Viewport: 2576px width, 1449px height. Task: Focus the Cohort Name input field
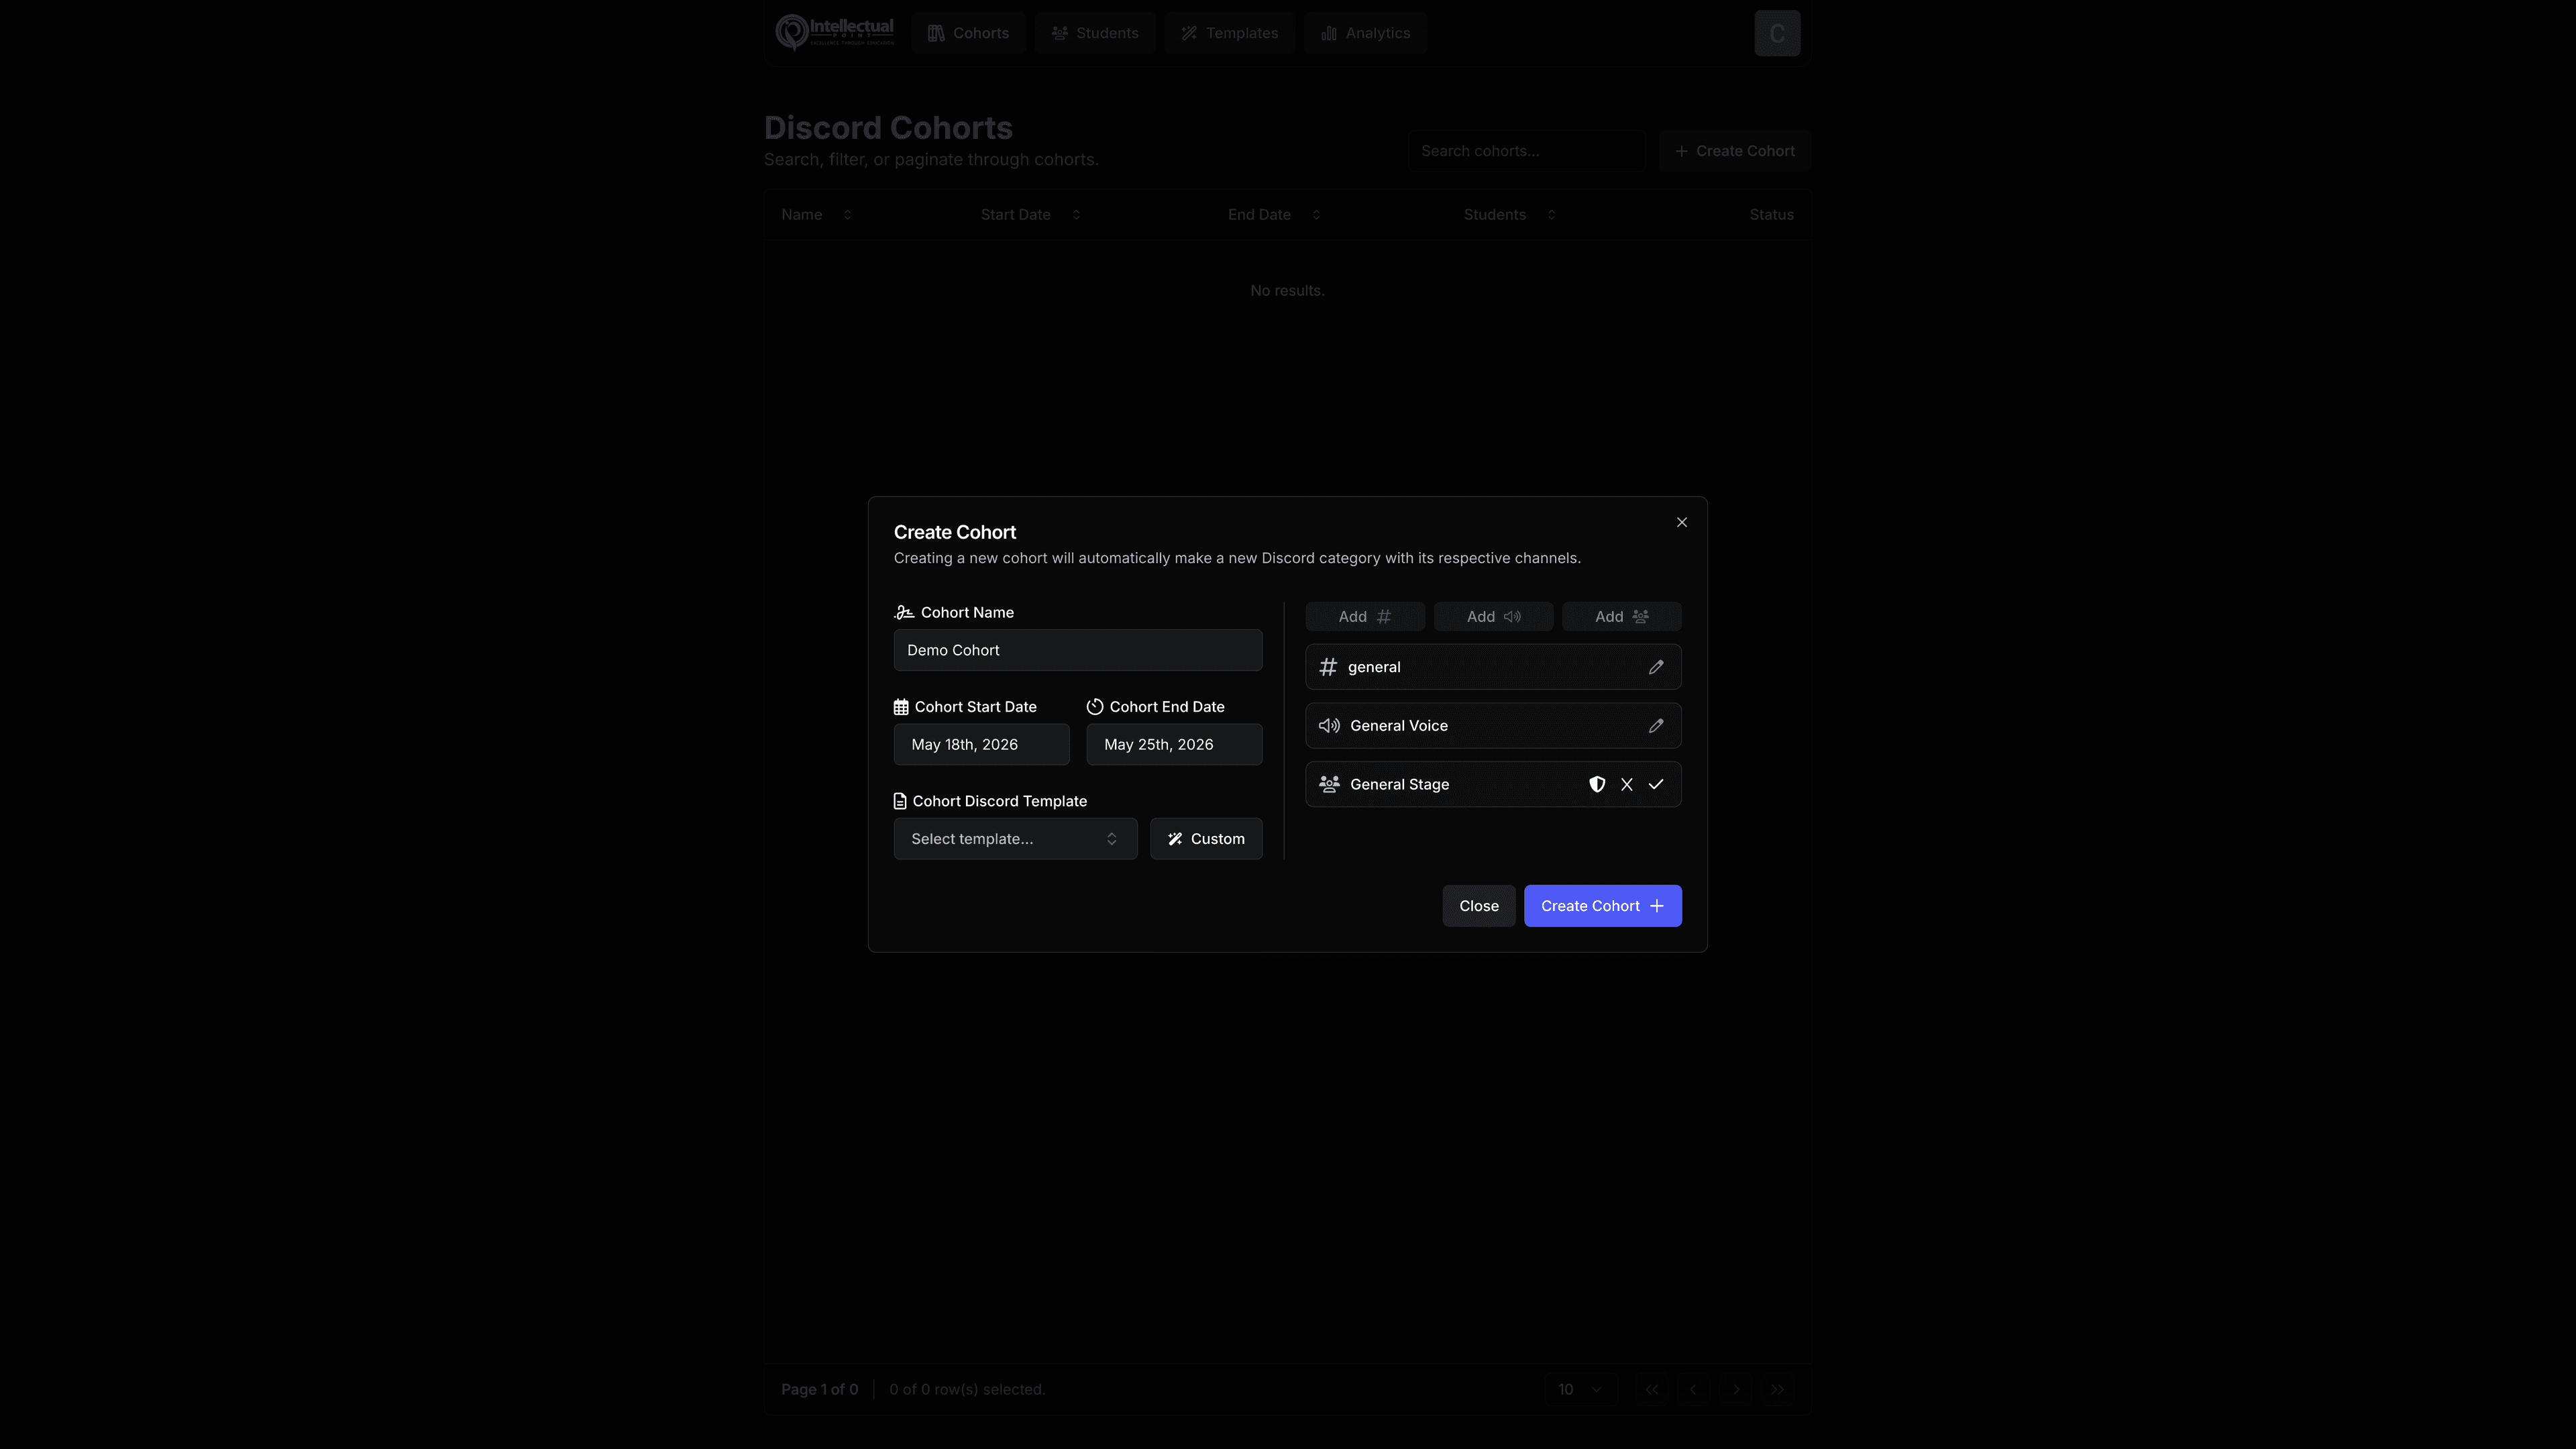pyautogui.click(x=1078, y=650)
